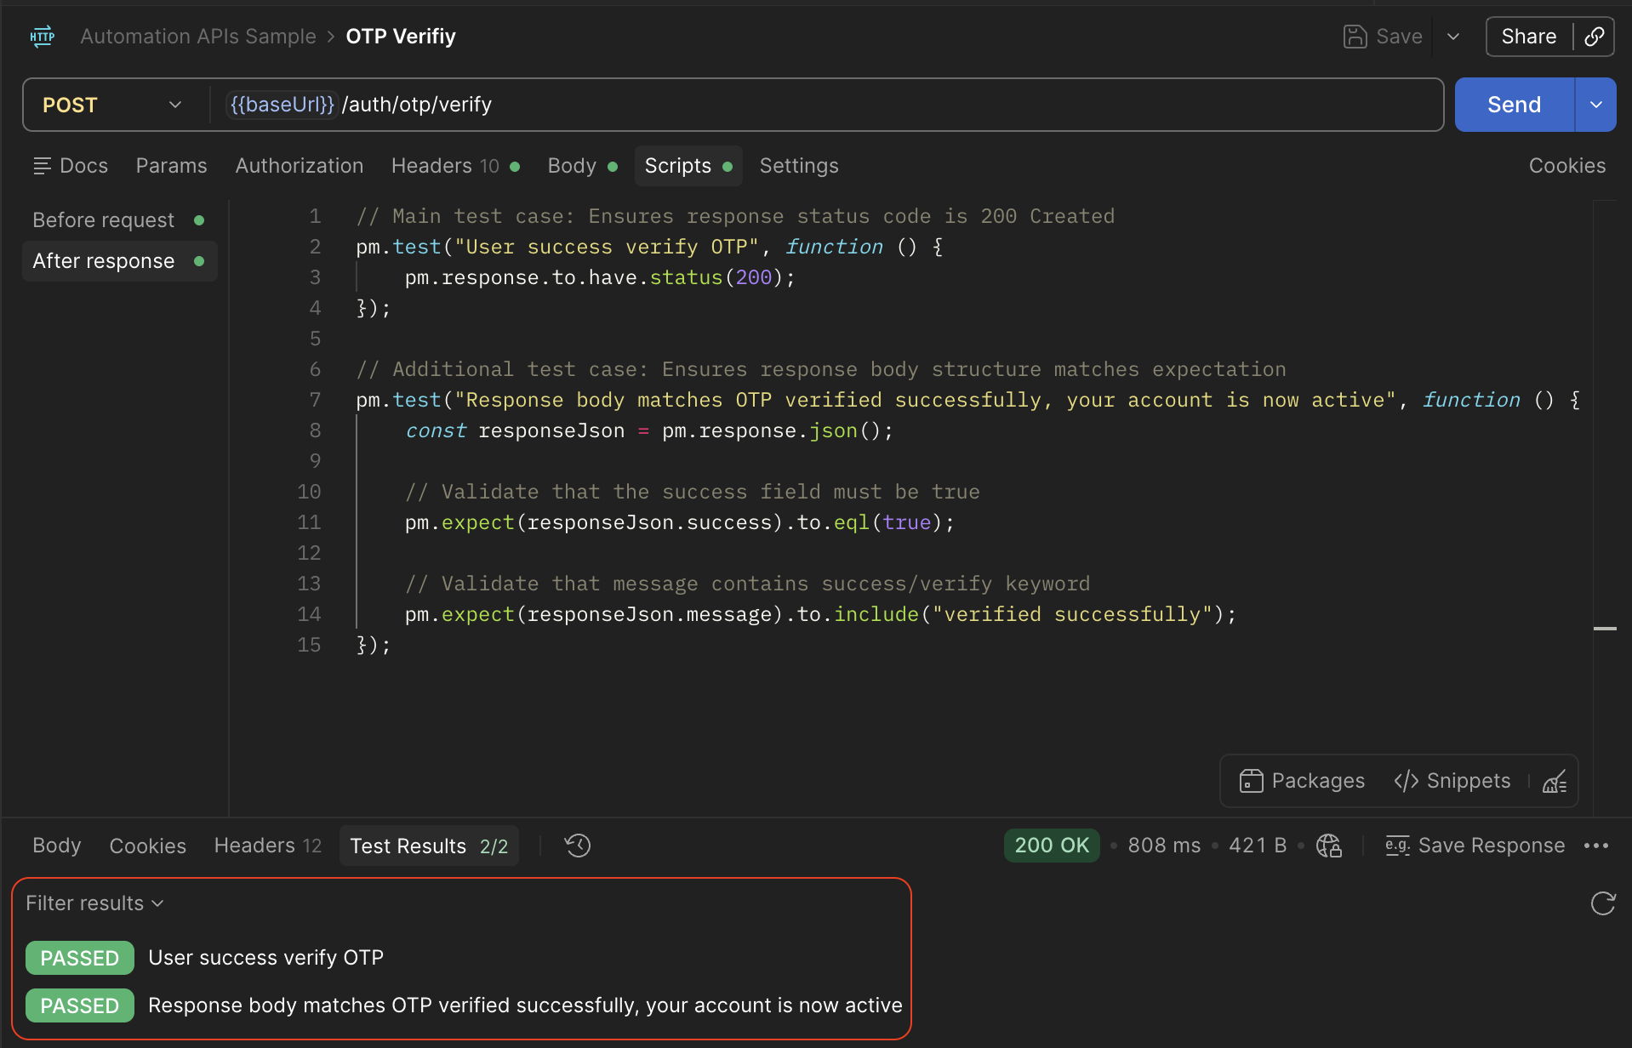1632x1048 pixels.
Task: Click the /auth/otp/verify URL path
Action: click(417, 105)
